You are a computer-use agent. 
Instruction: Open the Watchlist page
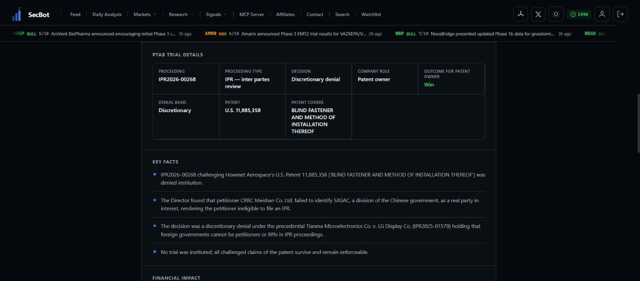tap(371, 14)
